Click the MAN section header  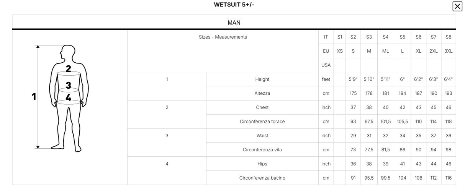point(234,23)
